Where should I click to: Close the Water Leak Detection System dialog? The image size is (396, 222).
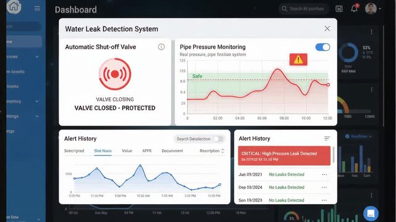[x=327, y=28]
